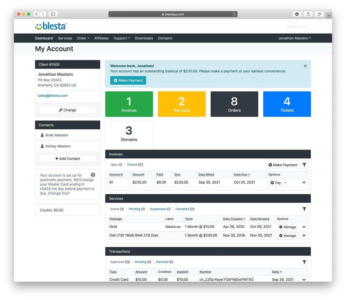
Task: Reload the page in the address bar
Action: pos(234,14)
